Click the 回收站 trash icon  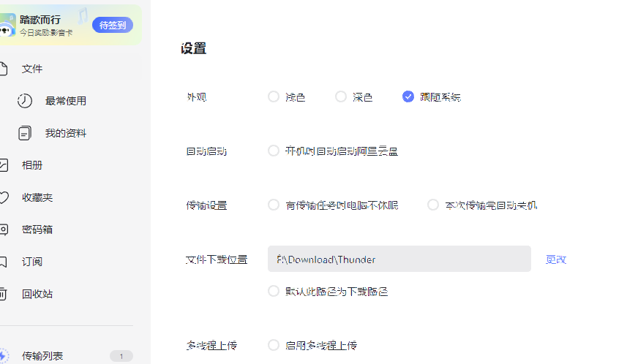pos(3,294)
